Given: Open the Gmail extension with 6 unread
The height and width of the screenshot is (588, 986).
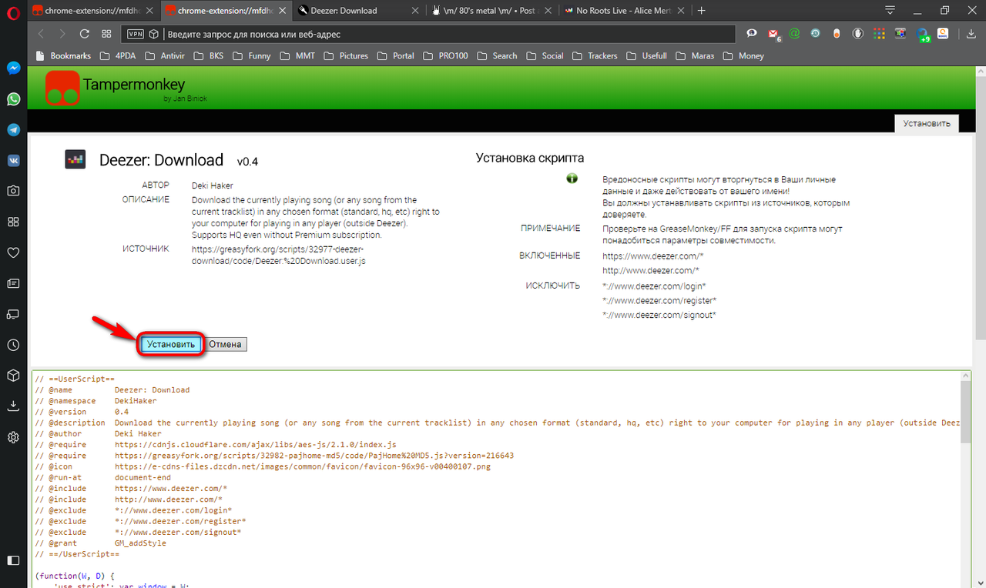Looking at the screenshot, I should tap(774, 34).
